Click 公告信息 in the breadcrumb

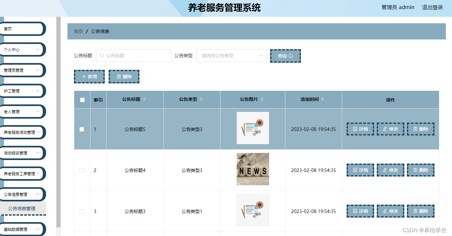coord(100,31)
